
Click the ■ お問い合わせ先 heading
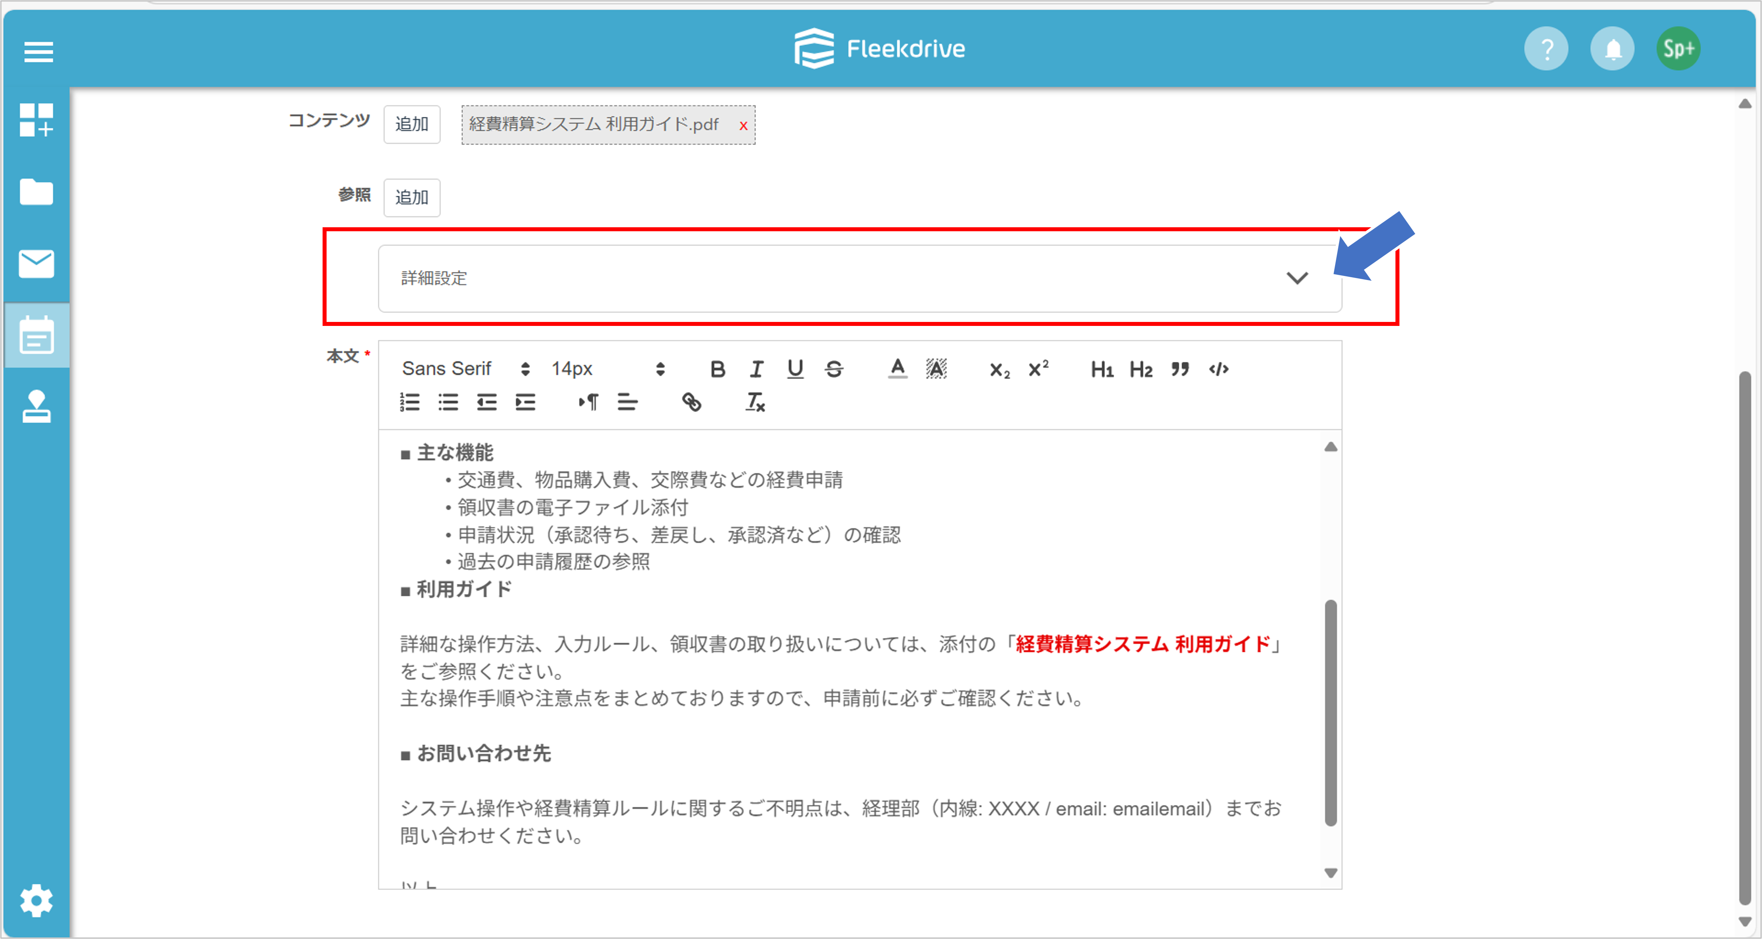(475, 753)
